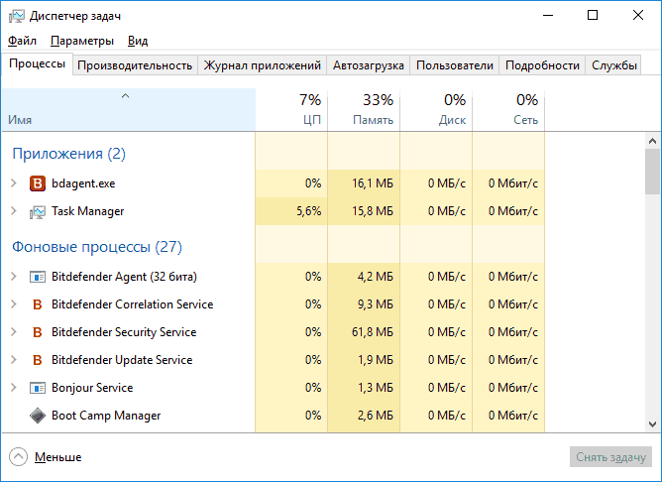The height and width of the screenshot is (482, 662).
Task: Expand Bitdefender Update Service row
Action: point(14,360)
